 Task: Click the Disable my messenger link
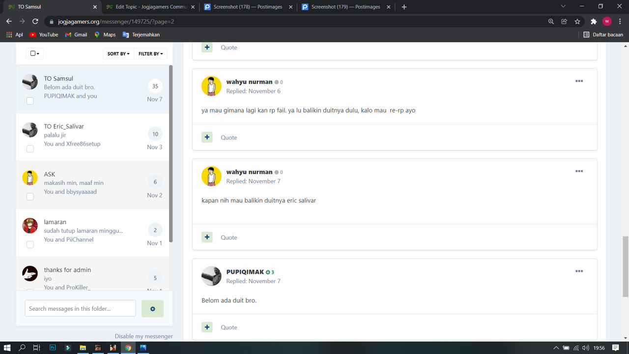(x=144, y=336)
